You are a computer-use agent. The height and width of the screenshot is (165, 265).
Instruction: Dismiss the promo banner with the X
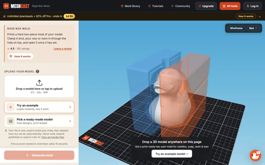(x=260, y=17)
